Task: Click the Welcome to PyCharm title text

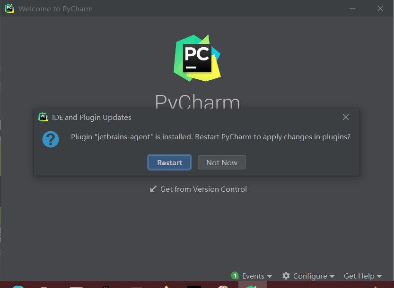Action: [x=55, y=9]
